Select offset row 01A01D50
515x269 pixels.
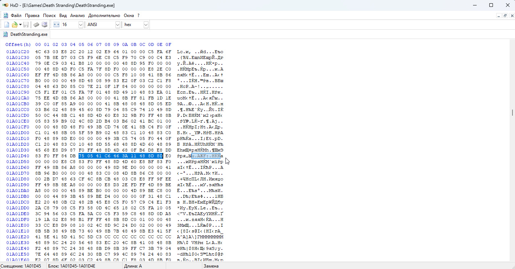(18, 162)
